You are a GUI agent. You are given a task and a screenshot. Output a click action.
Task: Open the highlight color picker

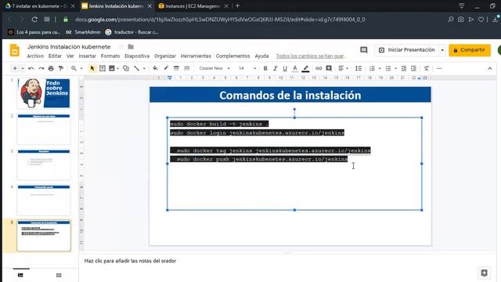(305, 68)
